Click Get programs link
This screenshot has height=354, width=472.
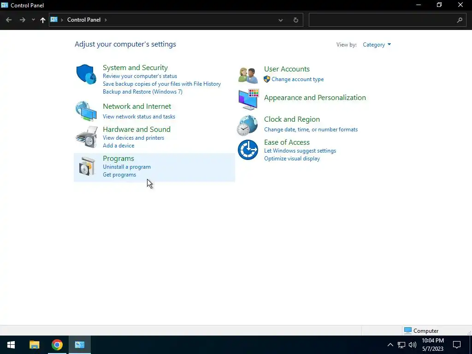coord(119,175)
